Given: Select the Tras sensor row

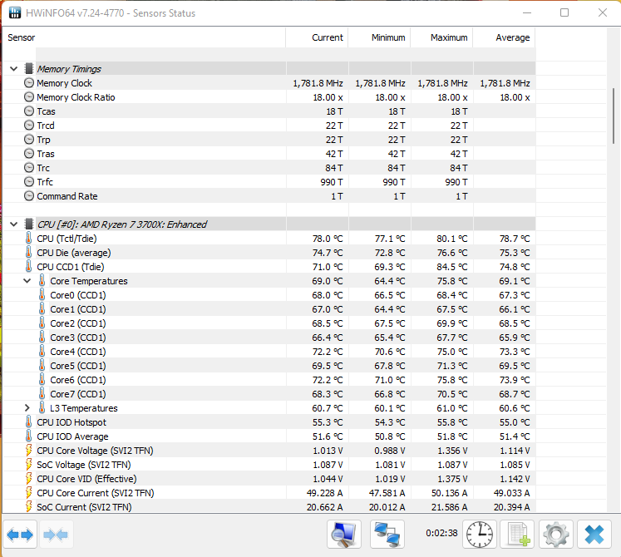Looking at the screenshot, I should [269, 154].
